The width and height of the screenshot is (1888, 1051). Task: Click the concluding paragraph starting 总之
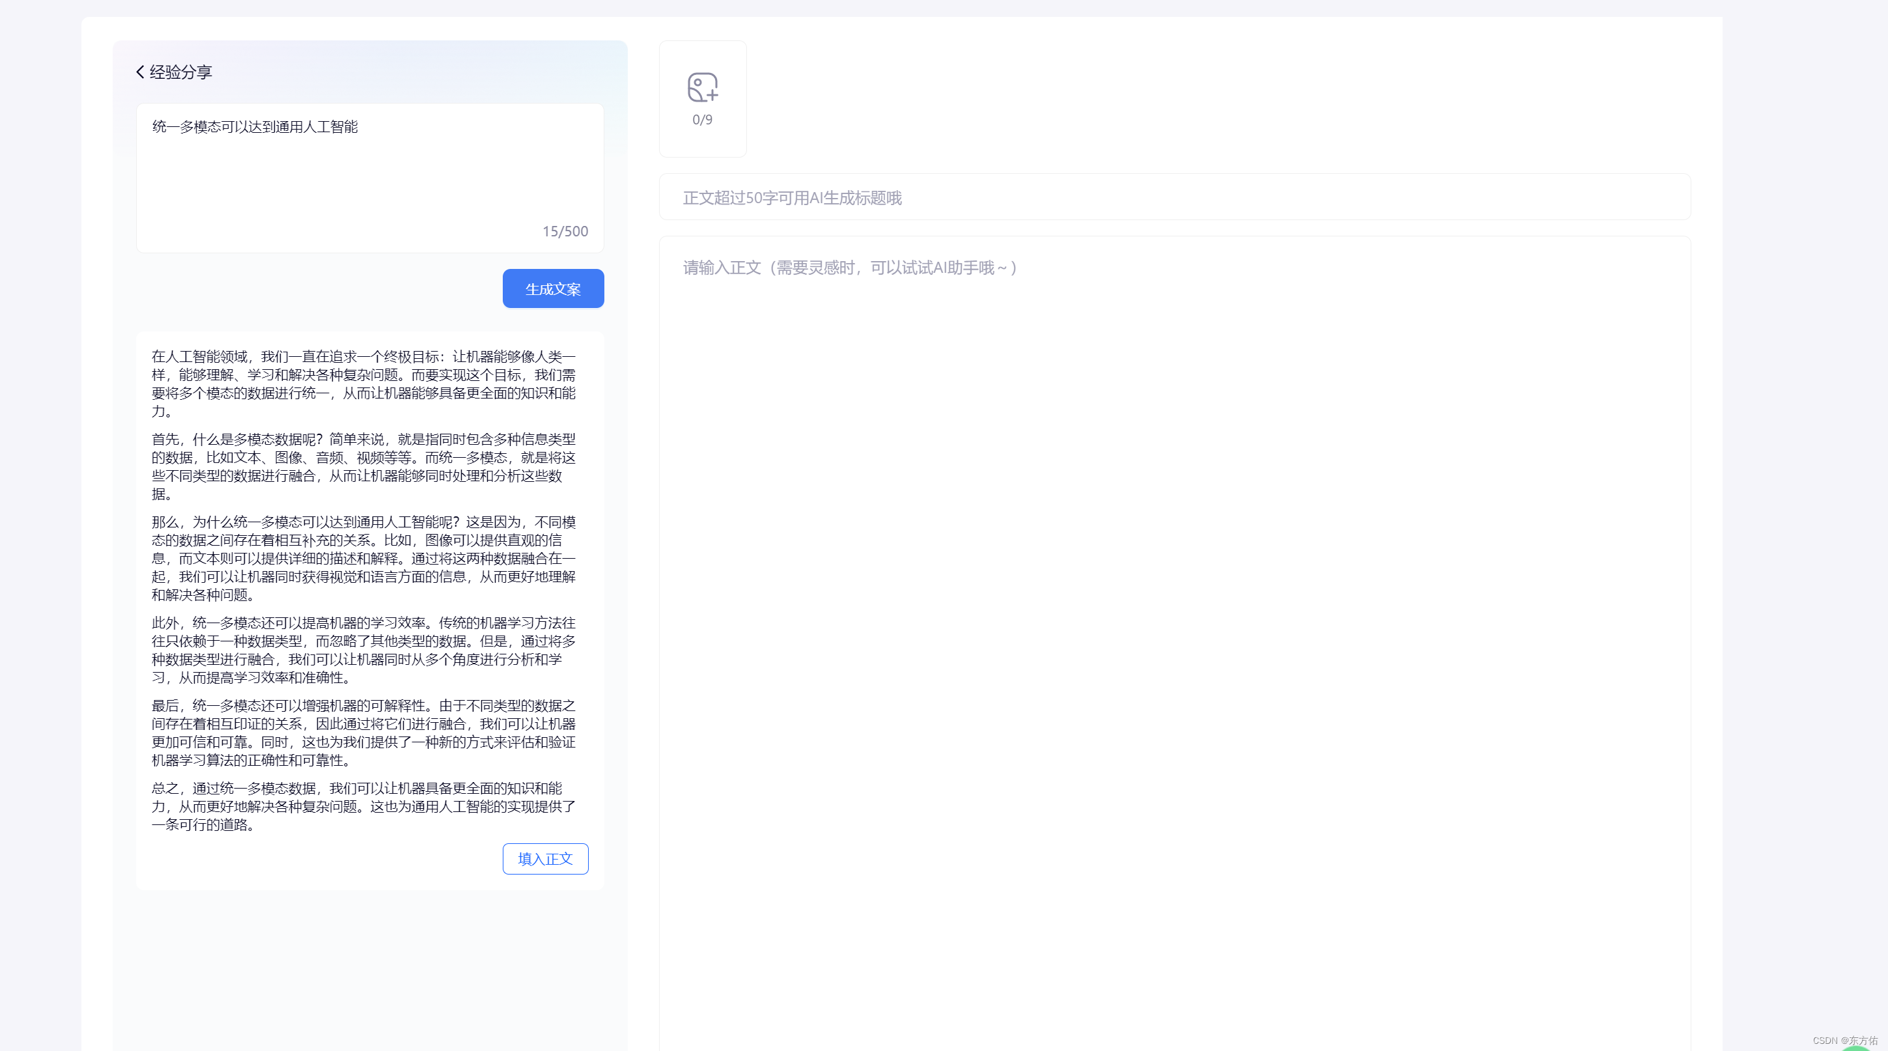[363, 806]
